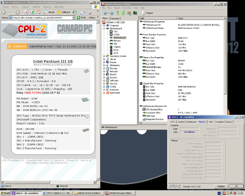Open the AIDA64 users toolbar icon
Viewport: 245px width, 196px height.
[x=129, y=13]
